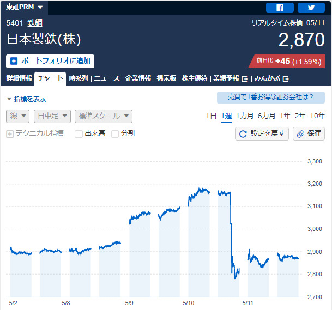
Task: Click the stock price 2,870
Action: pos(301,40)
